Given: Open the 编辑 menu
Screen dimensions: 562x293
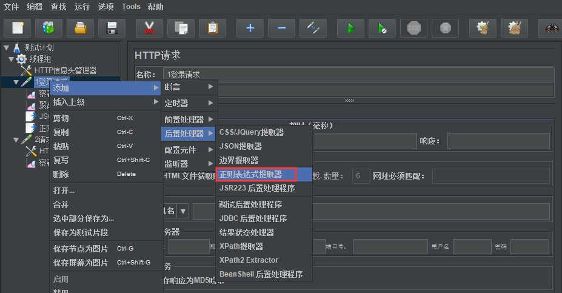Looking at the screenshot, I should point(35,7).
